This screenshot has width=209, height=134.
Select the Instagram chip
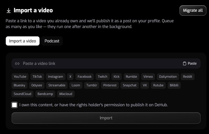click(x=56, y=77)
